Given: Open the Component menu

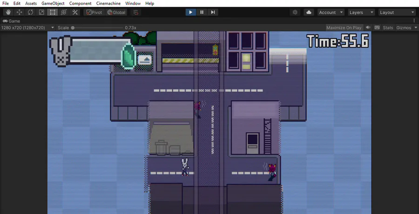Looking at the screenshot, I should point(80,3).
